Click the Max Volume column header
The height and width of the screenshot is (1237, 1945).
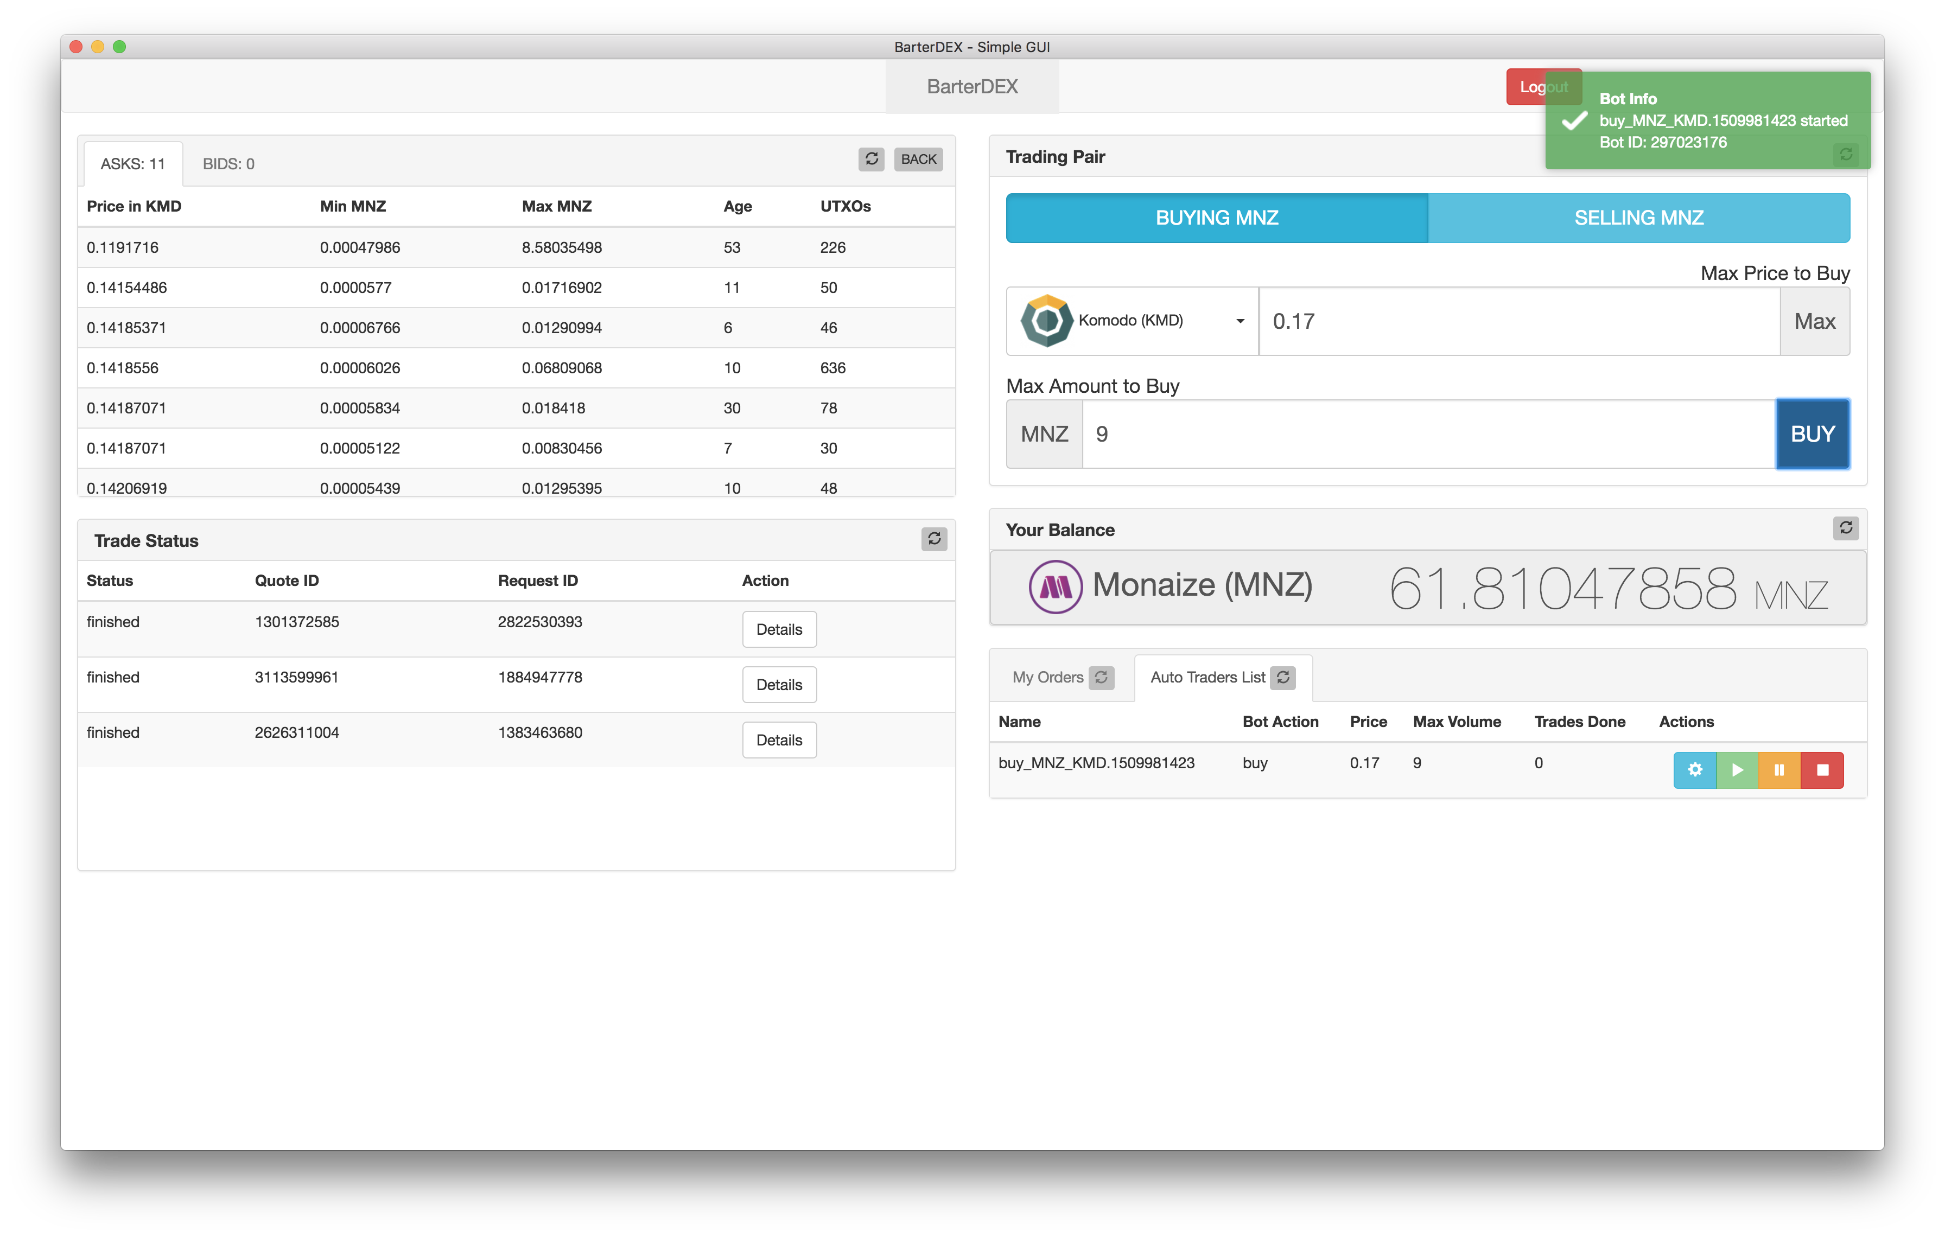pos(1457,722)
